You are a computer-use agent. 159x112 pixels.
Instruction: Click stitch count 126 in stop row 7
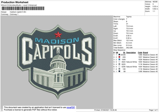[x=124, y=69]
